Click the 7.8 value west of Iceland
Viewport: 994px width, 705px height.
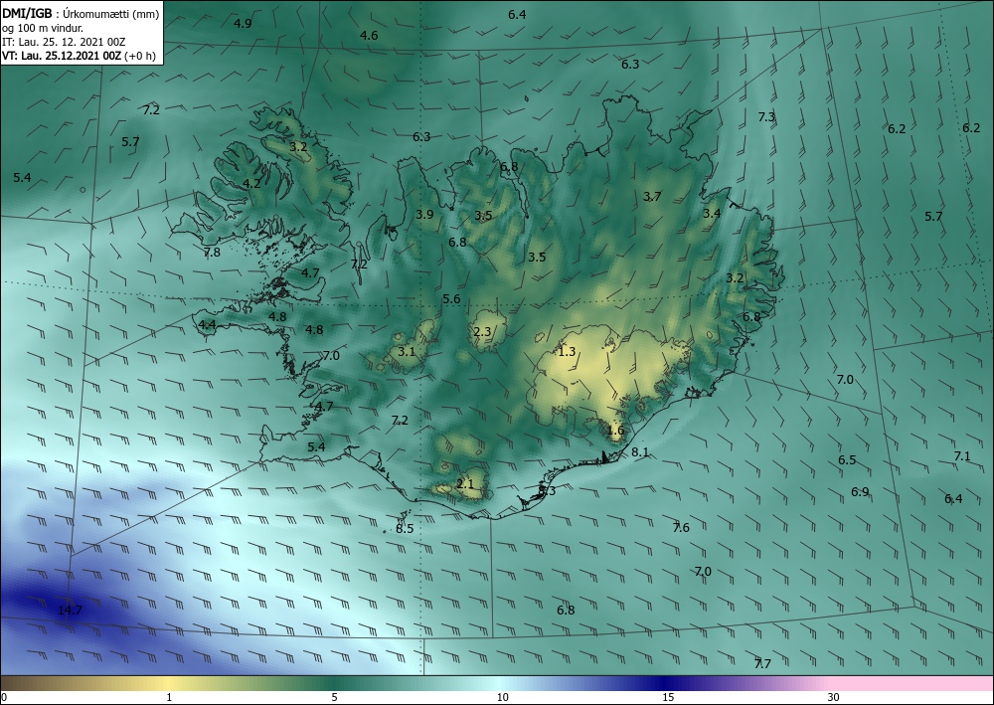pos(212,252)
